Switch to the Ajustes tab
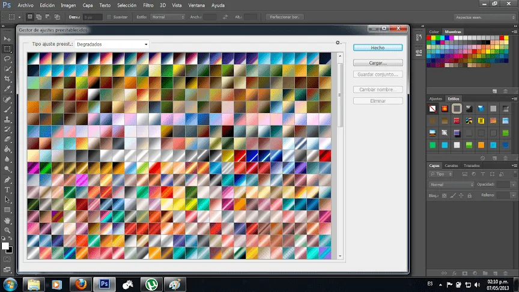Screen dimensions: 519x292 point(436,99)
